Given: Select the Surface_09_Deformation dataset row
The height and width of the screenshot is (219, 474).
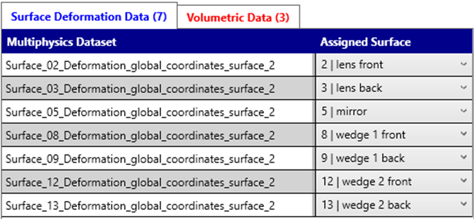Looking at the screenshot, I should point(158,159).
